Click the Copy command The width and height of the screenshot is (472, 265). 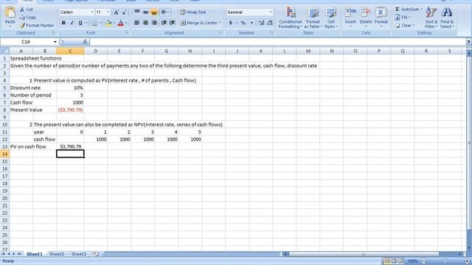coord(28,18)
